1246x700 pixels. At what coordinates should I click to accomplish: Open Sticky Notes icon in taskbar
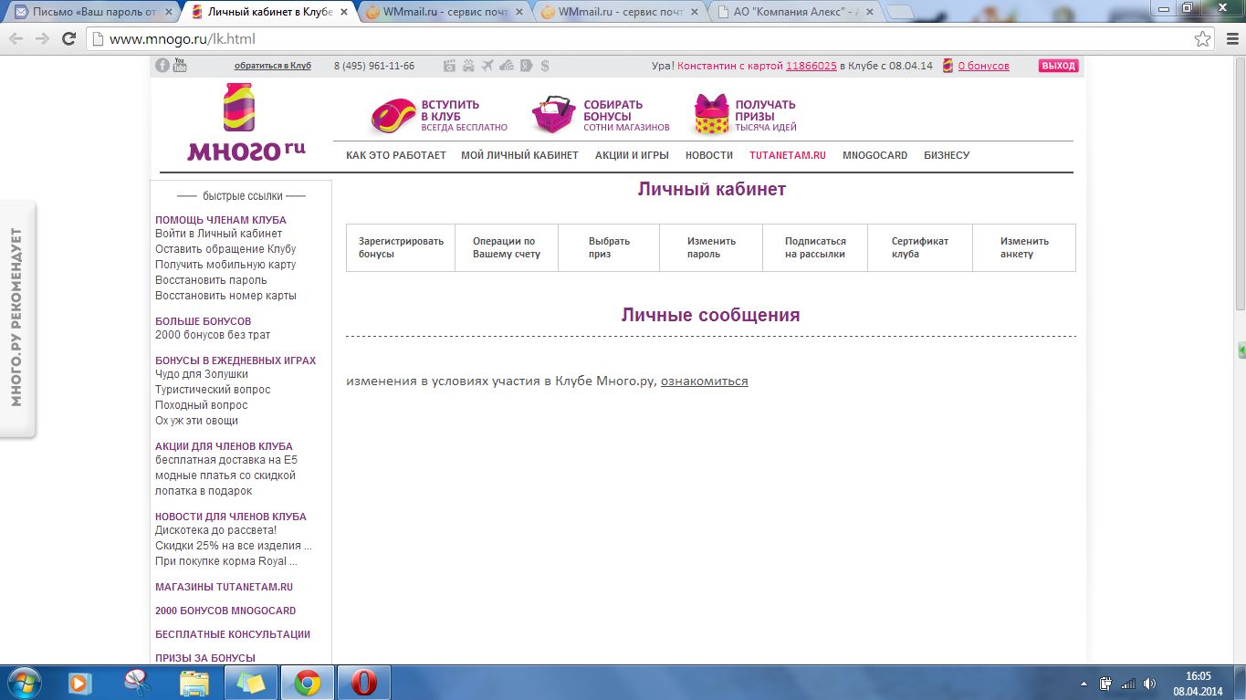(x=251, y=683)
